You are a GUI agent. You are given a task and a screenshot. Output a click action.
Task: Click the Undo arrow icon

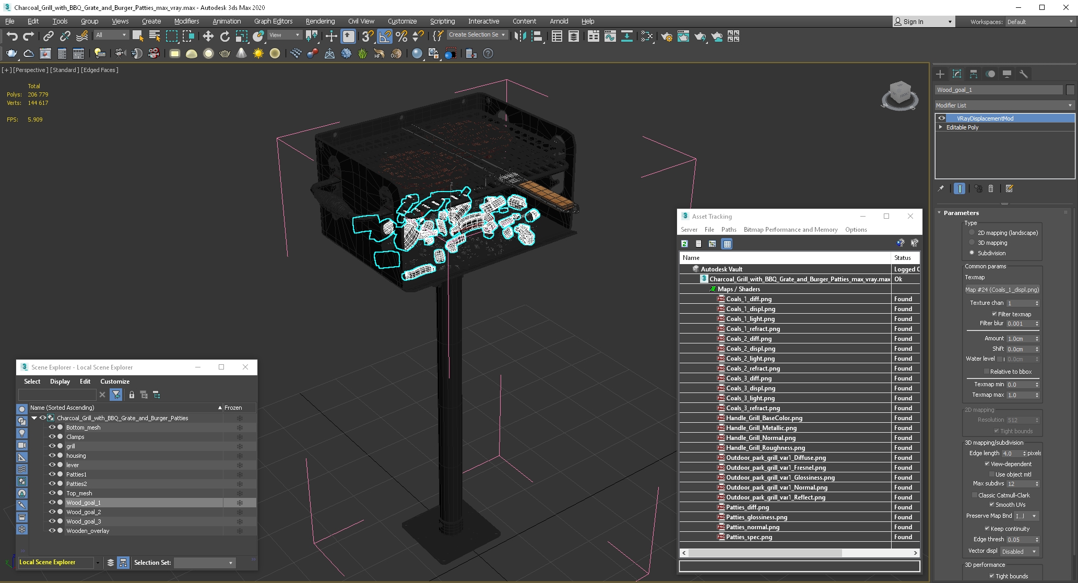coord(12,36)
